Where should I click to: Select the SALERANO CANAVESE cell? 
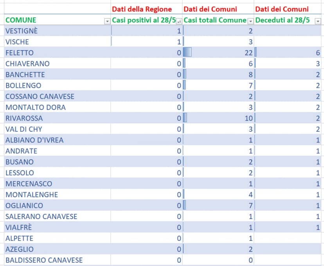coord(41,217)
